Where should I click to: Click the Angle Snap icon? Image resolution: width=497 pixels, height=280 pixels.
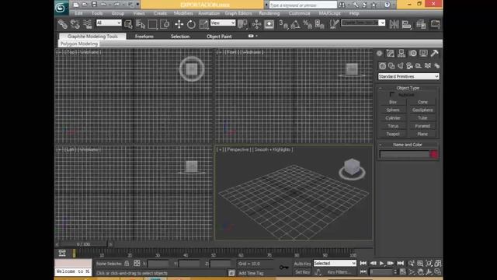[x=295, y=24]
